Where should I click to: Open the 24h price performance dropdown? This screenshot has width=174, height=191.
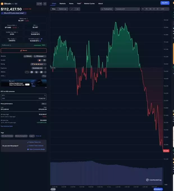tap(44, 104)
